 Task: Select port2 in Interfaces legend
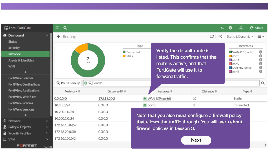click(236, 64)
